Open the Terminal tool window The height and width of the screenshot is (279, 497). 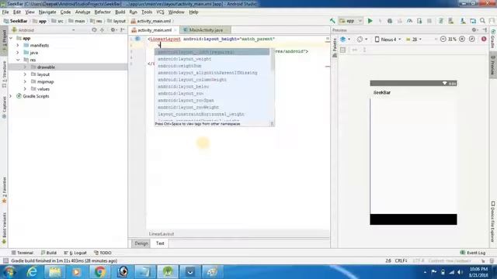tap(23, 253)
